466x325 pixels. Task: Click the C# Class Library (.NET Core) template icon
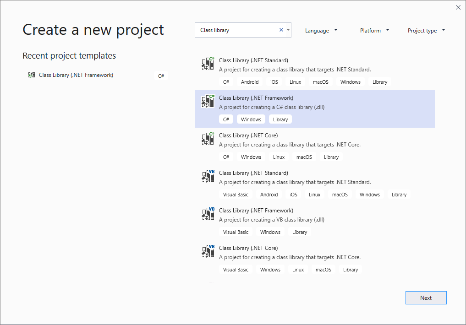(x=207, y=139)
